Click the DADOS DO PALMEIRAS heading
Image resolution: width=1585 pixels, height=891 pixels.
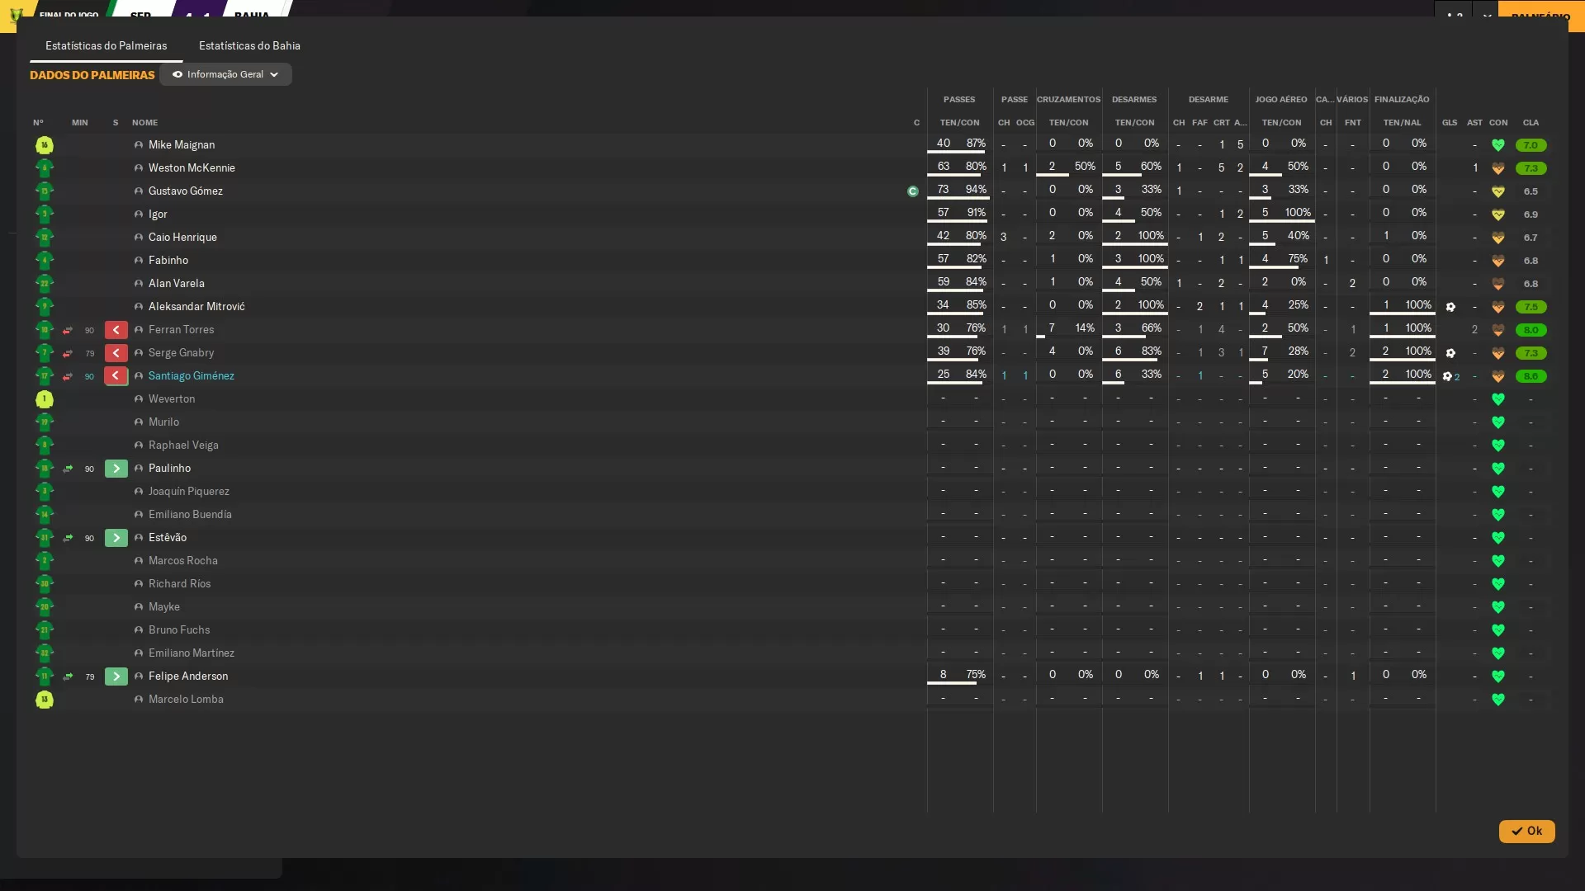coord(92,75)
